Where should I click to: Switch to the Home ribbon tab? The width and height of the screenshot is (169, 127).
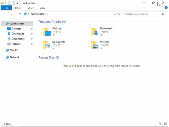18,8
